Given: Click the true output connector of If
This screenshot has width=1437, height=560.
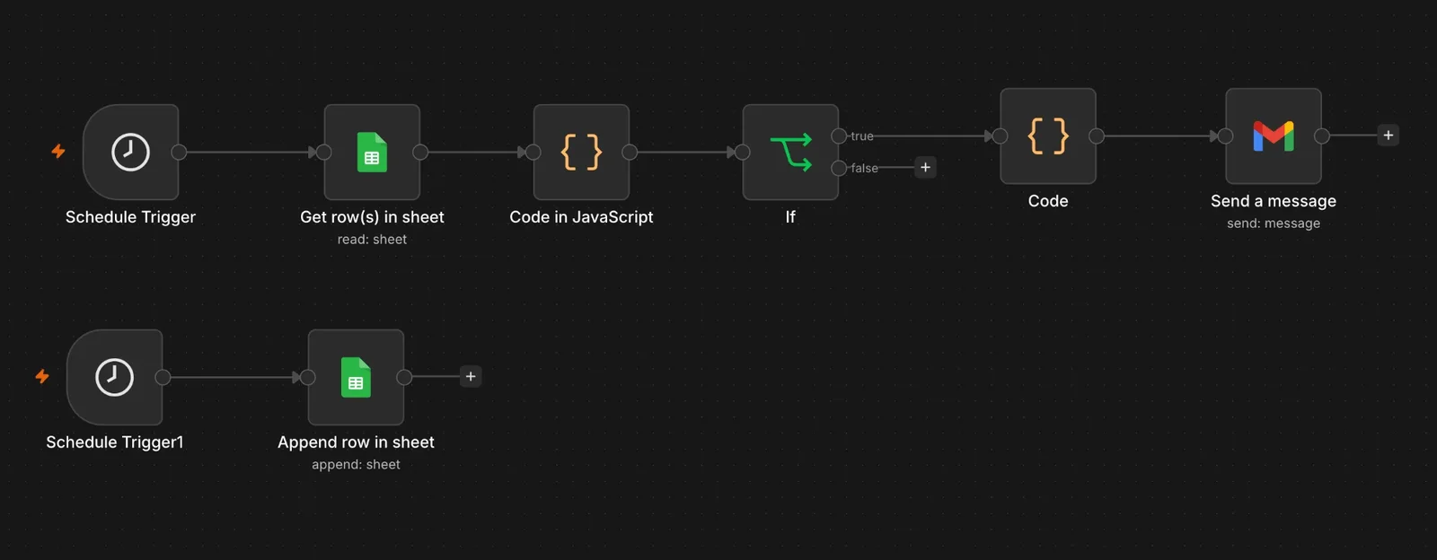Looking at the screenshot, I should click(x=839, y=136).
